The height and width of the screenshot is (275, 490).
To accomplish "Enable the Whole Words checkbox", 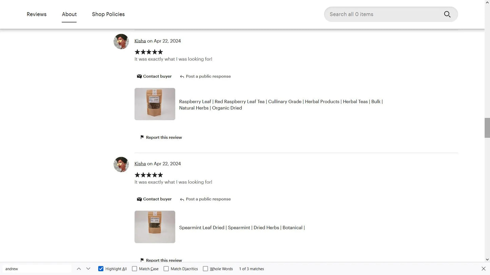I will click(x=205, y=269).
